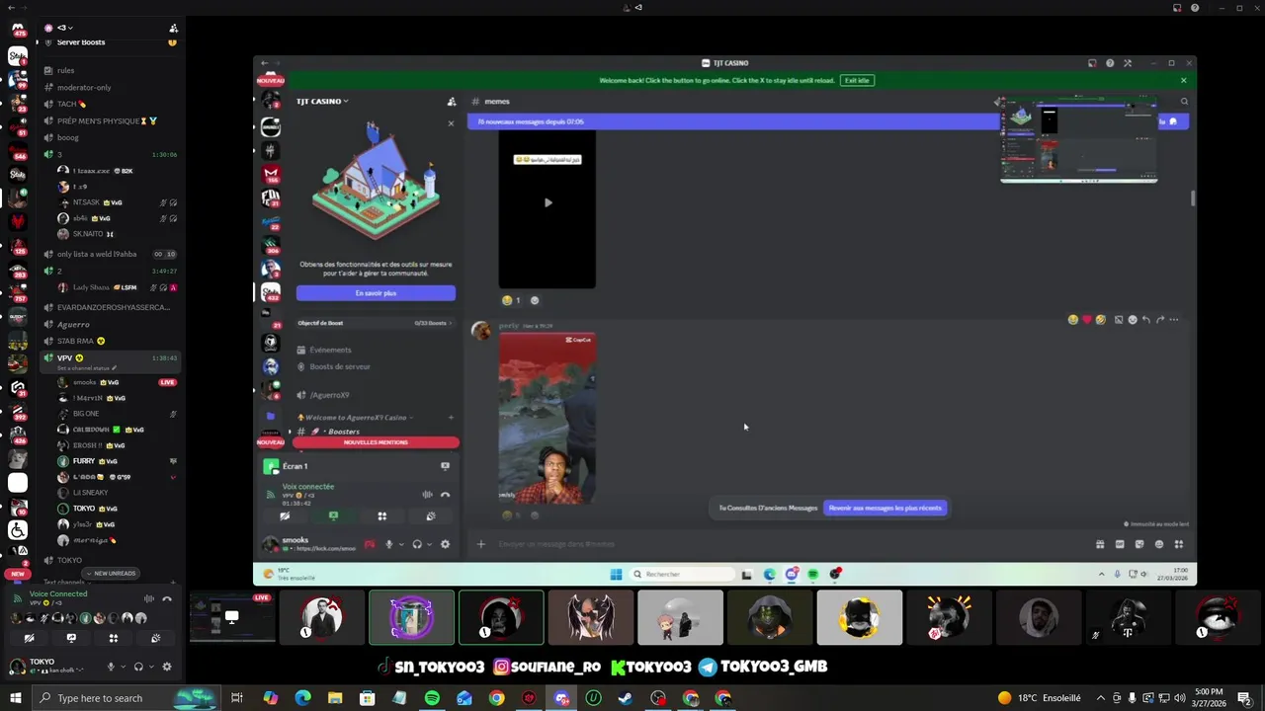The image size is (1265, 711).
Task: Click Type here to search box
Action: [126, 698]
